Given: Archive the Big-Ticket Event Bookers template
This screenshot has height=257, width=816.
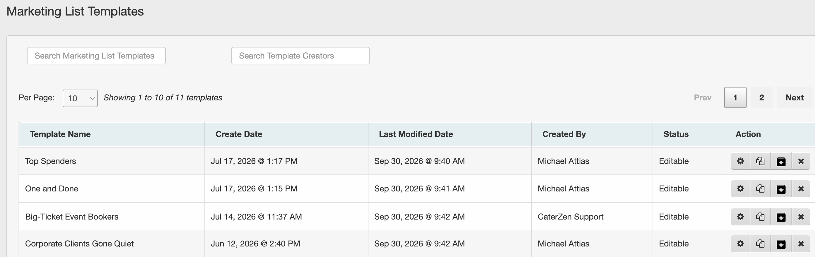Looking at the screenshot, I should coord(781,217).
